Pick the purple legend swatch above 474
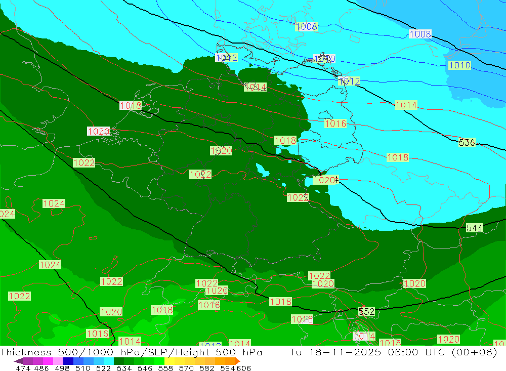506x371 pixels. point(28,361)
